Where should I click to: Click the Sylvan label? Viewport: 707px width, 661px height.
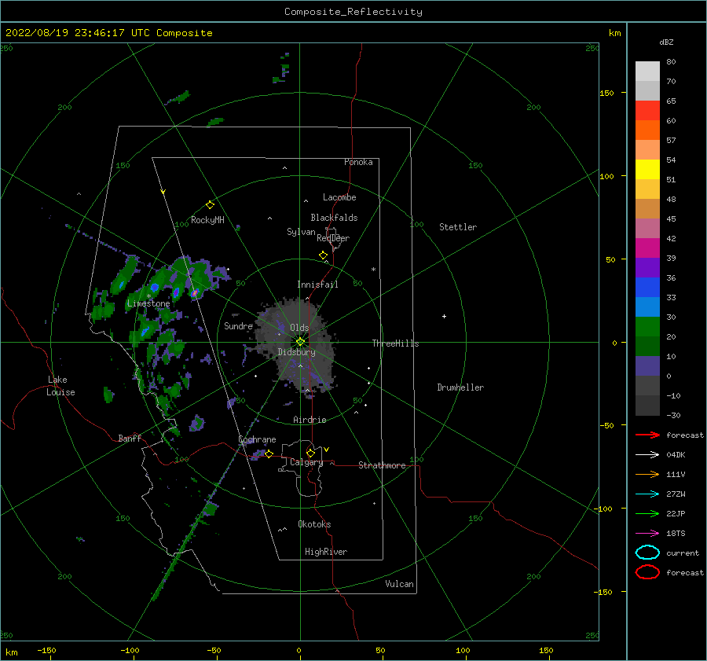[301, 232]
